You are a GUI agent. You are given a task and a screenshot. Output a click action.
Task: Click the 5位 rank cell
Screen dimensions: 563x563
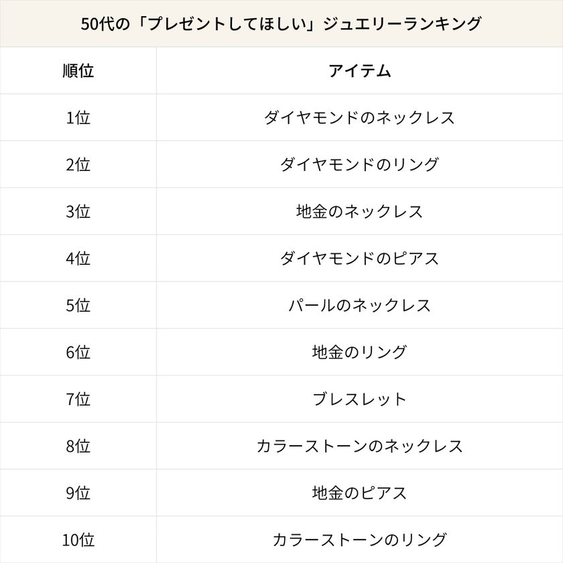pyautogui.click(x=78, y=306)
